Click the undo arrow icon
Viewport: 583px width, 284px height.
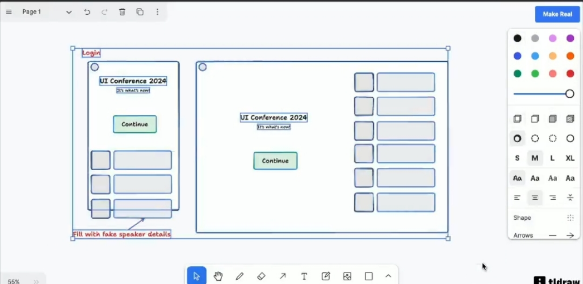click(x=87, y=12)
